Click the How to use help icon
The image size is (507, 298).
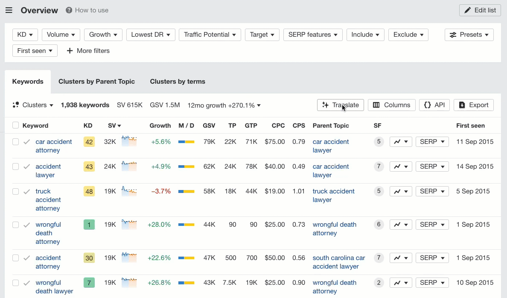[68, 10]
